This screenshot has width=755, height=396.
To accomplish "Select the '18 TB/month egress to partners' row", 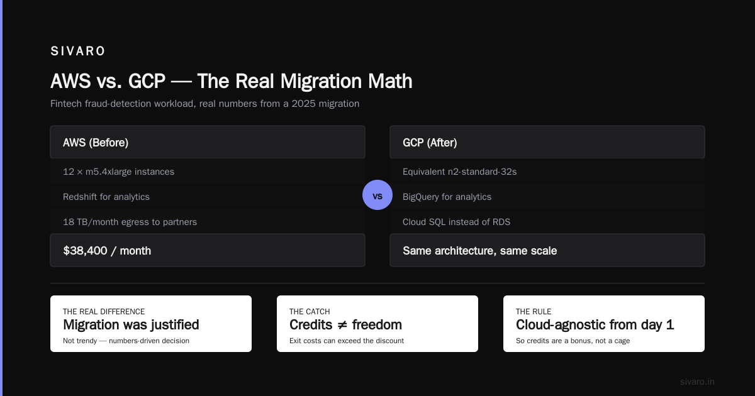I will (x=208, y=221).
